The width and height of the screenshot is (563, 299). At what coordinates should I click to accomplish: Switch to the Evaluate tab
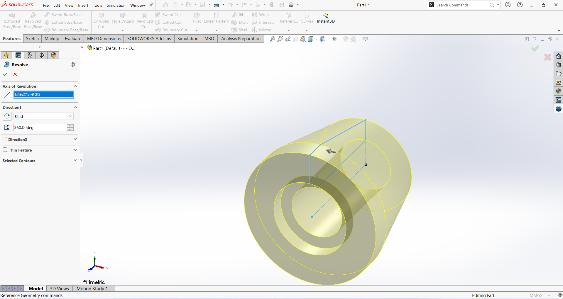73,39
